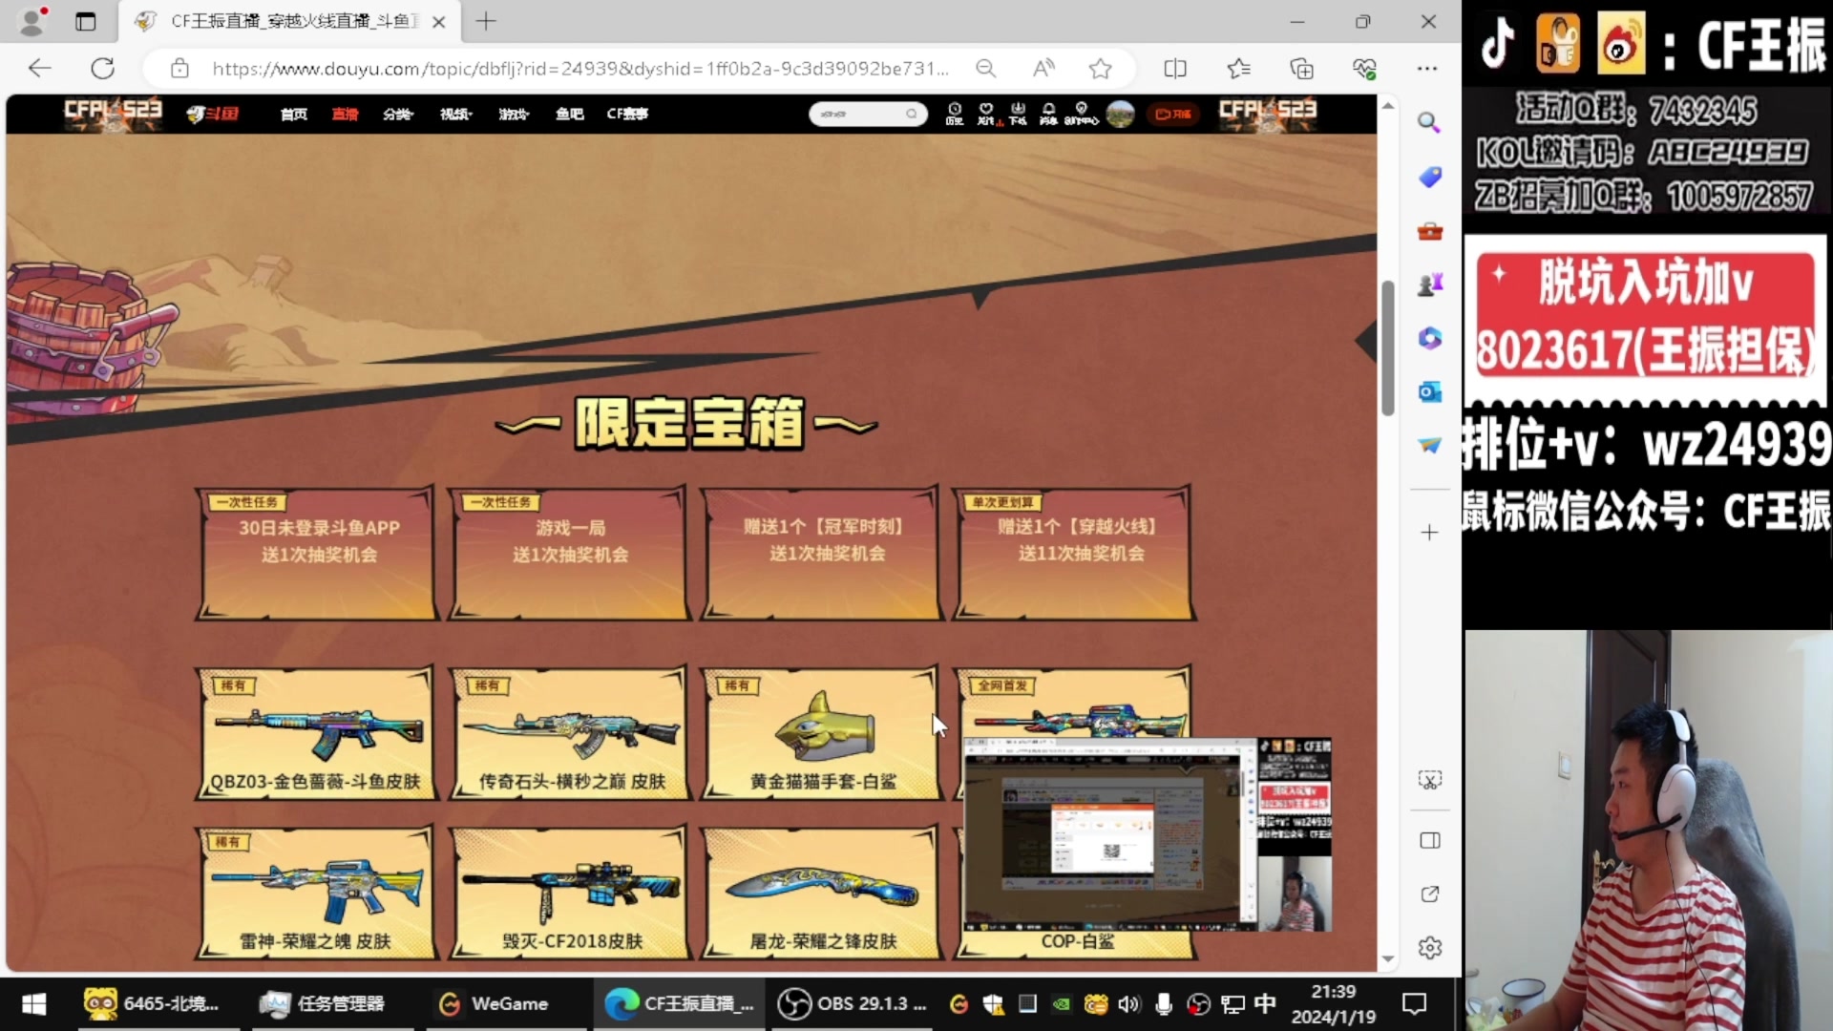Expand the right-side sidebar arrow on page

[1369, 339]
